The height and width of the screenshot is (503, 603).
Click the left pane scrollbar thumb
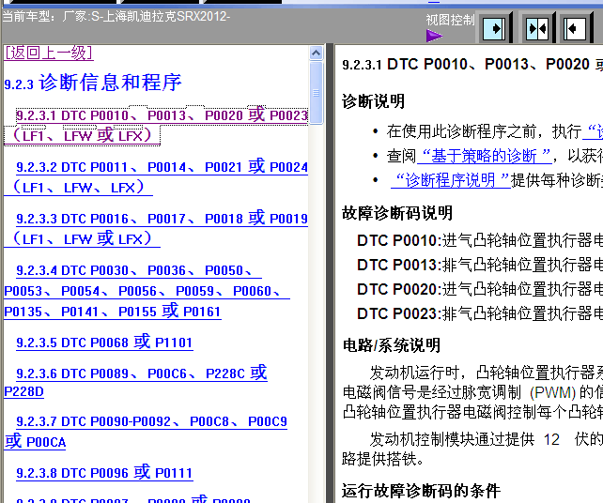tap(317, 93)
